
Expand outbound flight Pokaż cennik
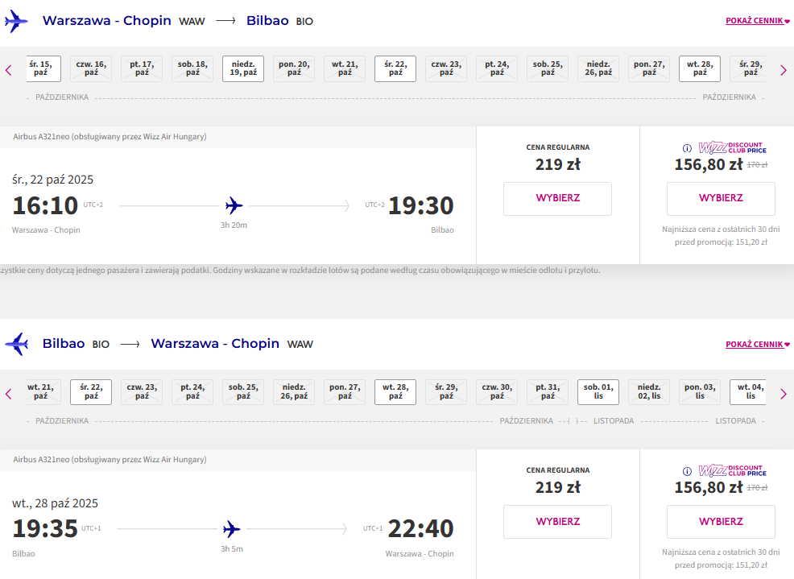pyautogui.click(x=758, y=21)
